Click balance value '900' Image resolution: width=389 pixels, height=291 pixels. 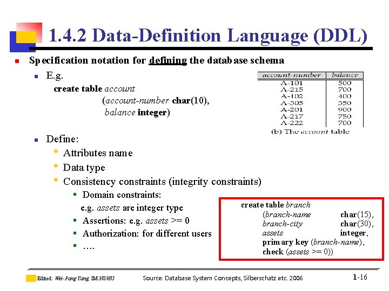coord(345,109)
